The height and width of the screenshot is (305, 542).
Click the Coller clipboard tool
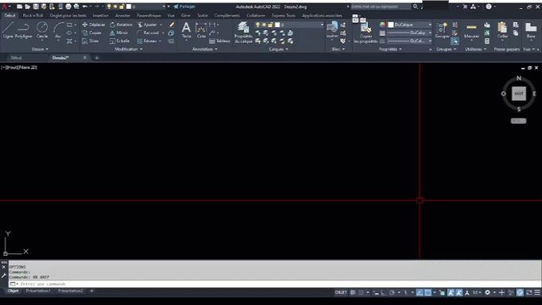pyautogui.click(x=502, y=30)
